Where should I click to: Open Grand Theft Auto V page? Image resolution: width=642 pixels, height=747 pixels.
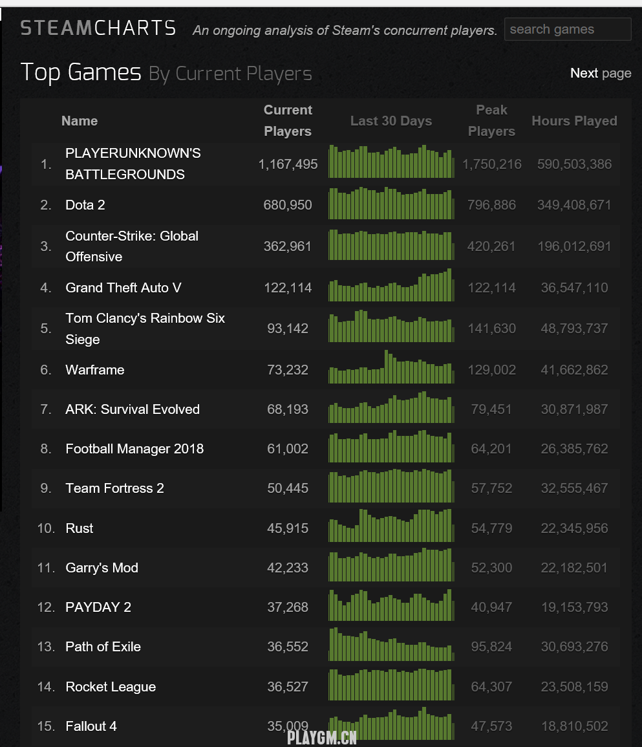tap(123, 288)
